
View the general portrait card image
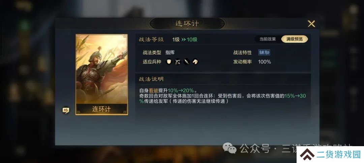click(x=102, y=69)
